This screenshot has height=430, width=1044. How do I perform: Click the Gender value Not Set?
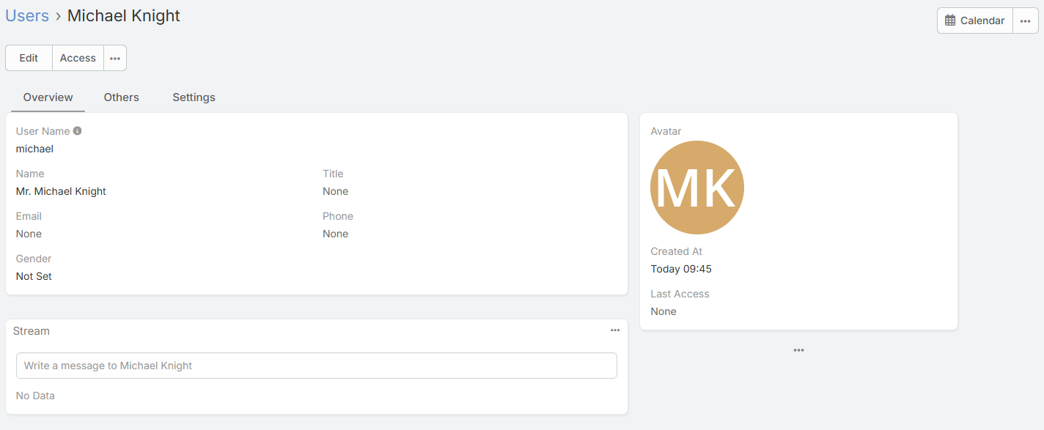click(34, 276)
